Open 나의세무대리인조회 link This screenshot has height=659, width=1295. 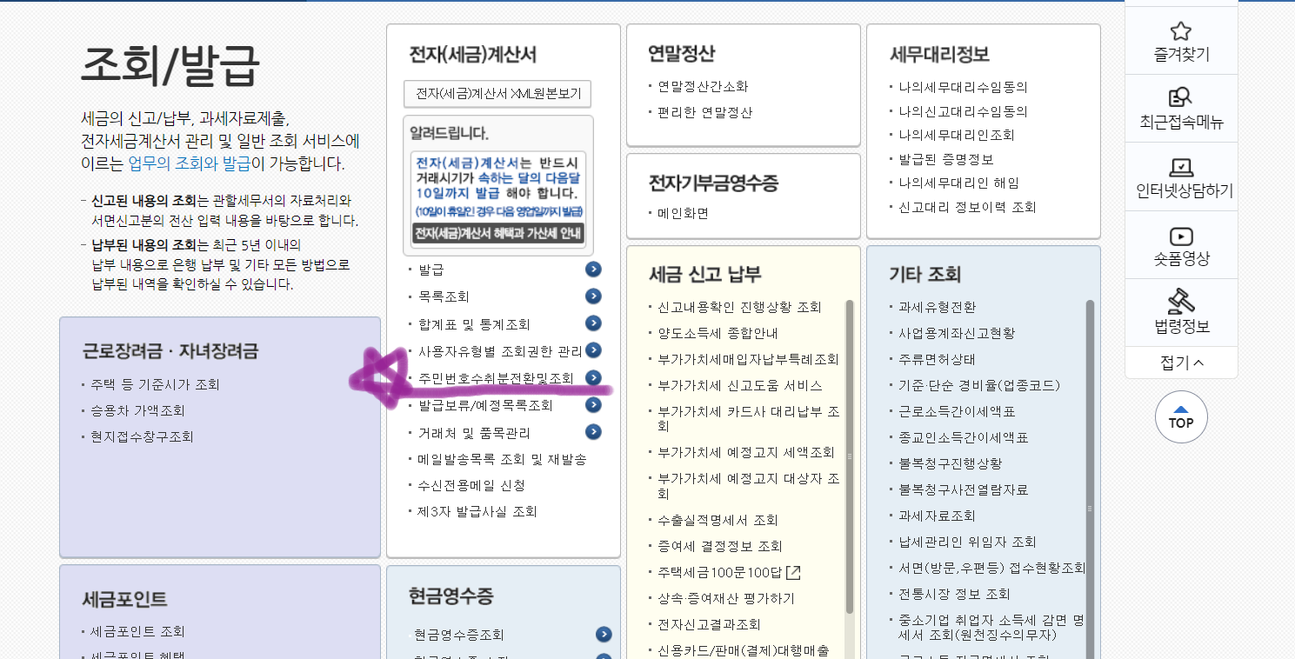957,135
